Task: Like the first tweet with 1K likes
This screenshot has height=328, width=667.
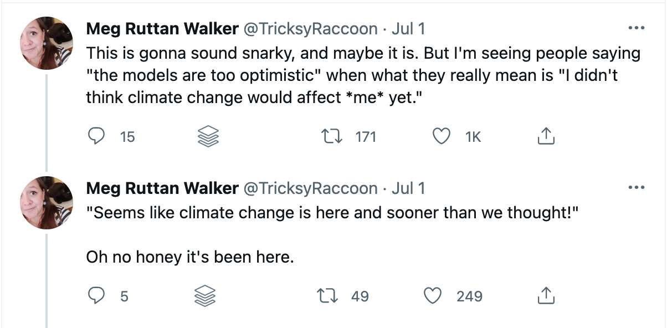Action: [x=442, y=136]
